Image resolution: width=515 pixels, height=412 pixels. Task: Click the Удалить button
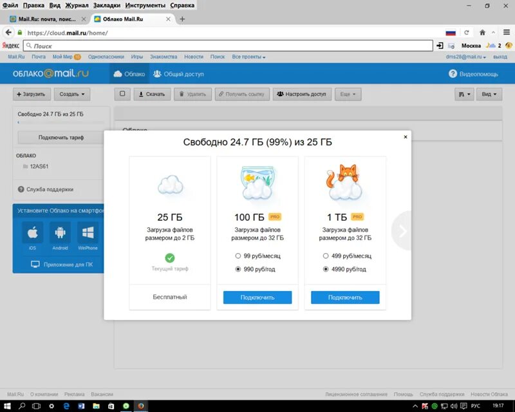[192, 94]
